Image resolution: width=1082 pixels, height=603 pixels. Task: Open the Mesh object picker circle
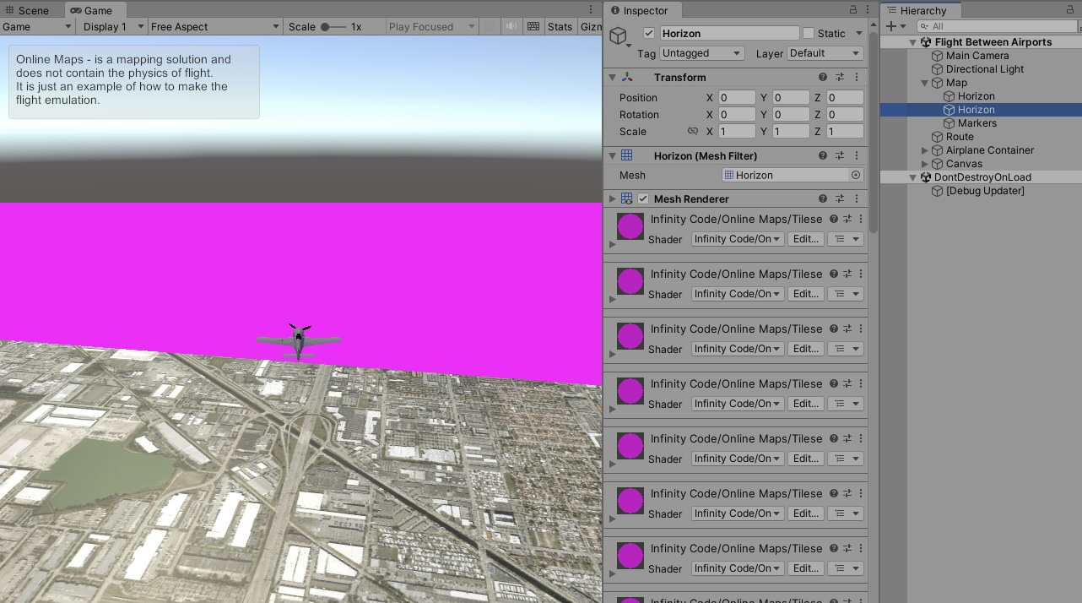[x=856, y=175]
